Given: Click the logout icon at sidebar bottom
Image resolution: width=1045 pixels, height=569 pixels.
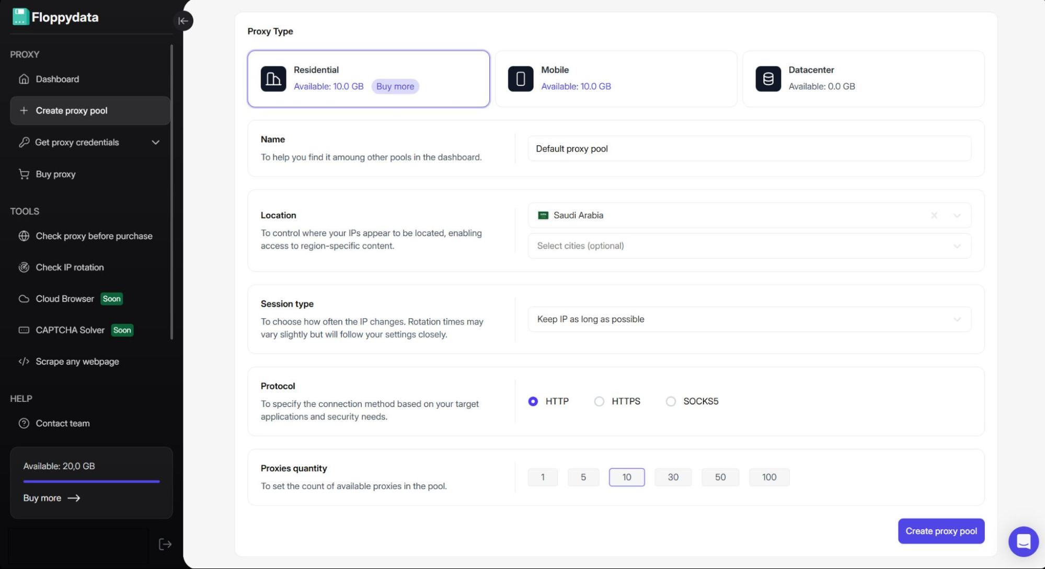Looking at the screenshot, I should [165, 544].
